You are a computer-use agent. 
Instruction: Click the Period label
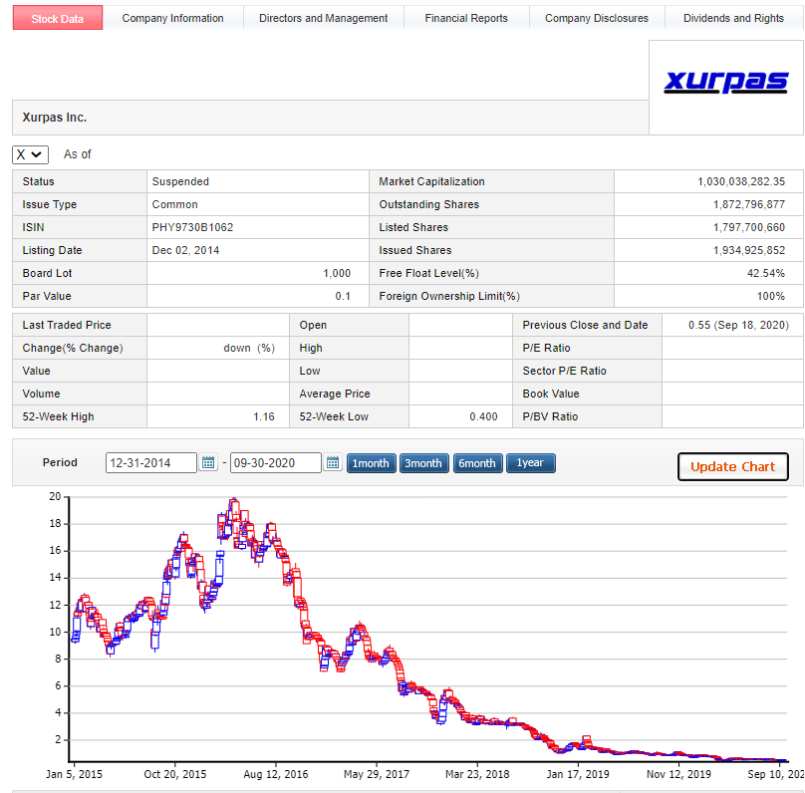[60, 463]
